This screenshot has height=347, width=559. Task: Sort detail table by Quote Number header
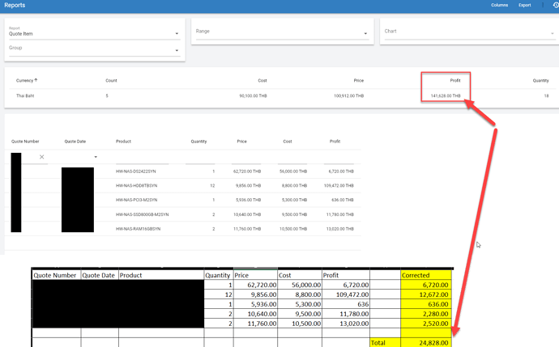(25, 142)
